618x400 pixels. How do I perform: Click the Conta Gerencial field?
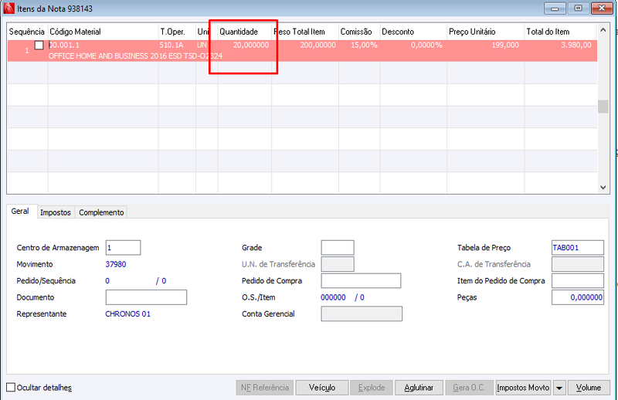pyautogui.click(x=362, y=314)
